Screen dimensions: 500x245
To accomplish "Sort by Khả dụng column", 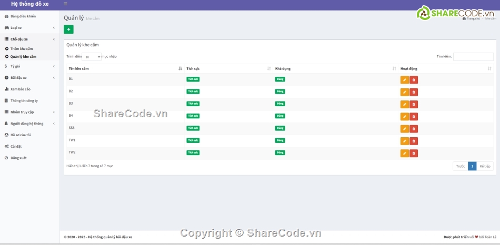I will click(335, 68).
